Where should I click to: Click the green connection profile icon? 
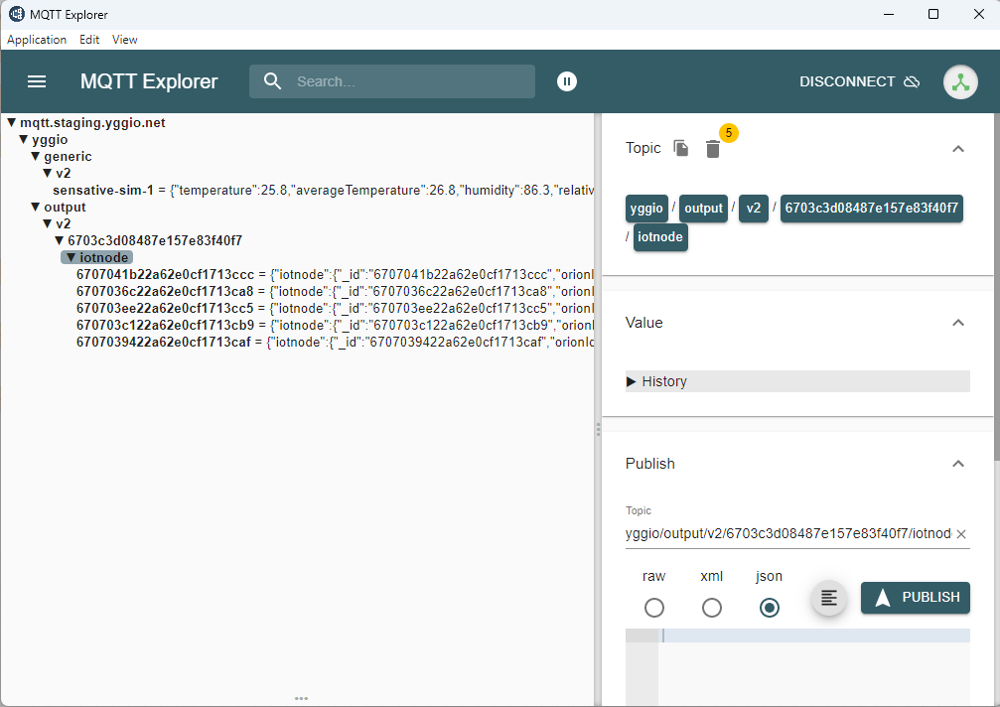click(x=959, y=81)
